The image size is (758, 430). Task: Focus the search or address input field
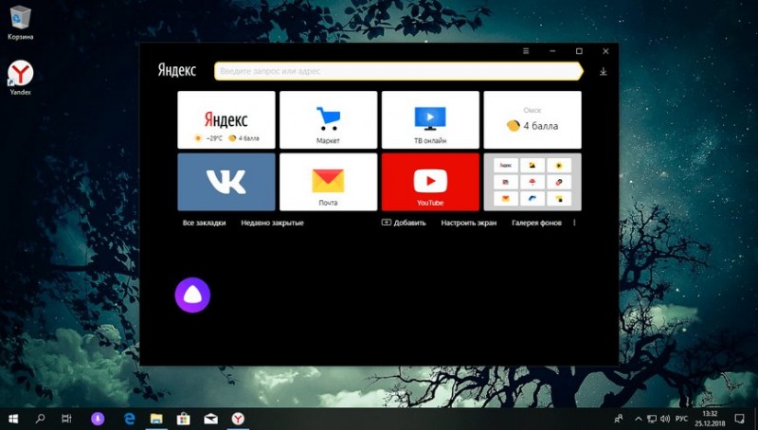click(x=398, y=71)
